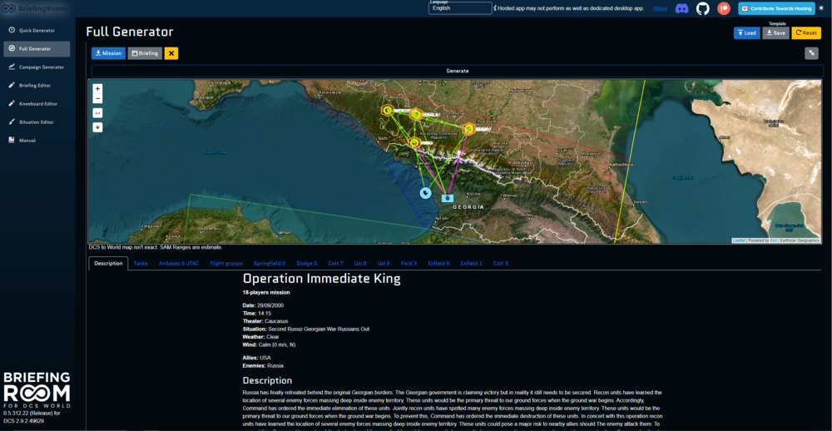Click the Weather Clear line
This screenshot has height=431, width=832.
click(260, 336)
